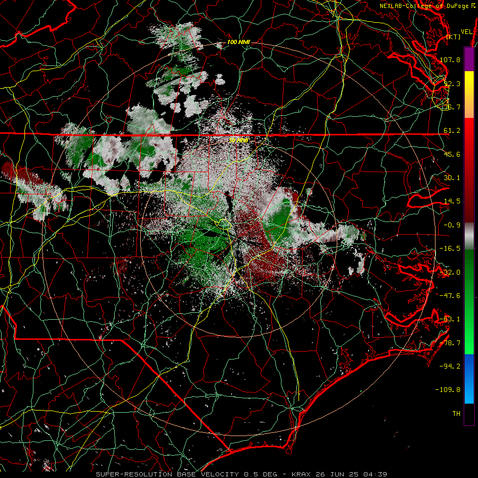Click the -16.5 velocity scale value
Viewport: 478px width, 478px height.
(450, 249)
